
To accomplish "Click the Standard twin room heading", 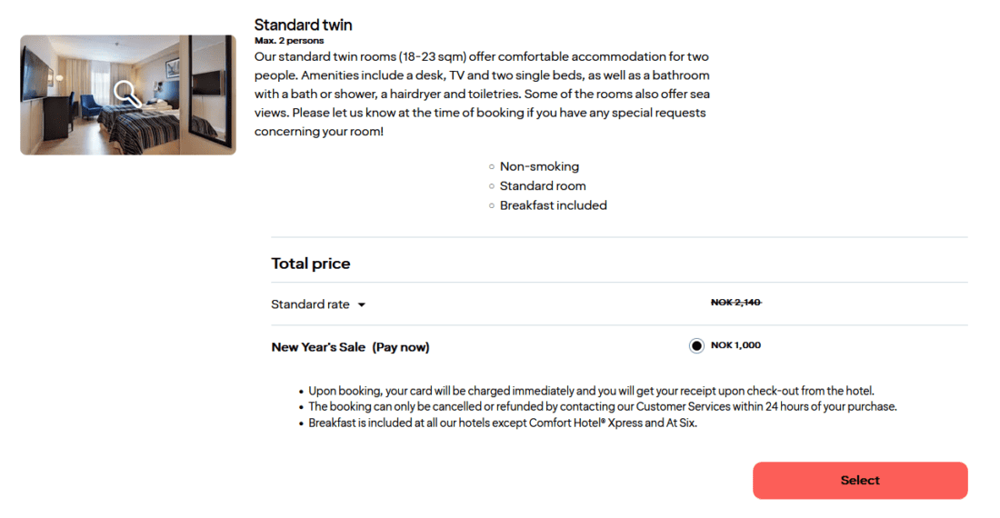I will click(303, 25).
